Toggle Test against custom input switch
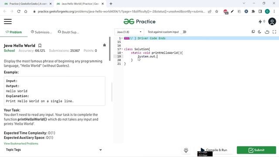 point(184,32)
